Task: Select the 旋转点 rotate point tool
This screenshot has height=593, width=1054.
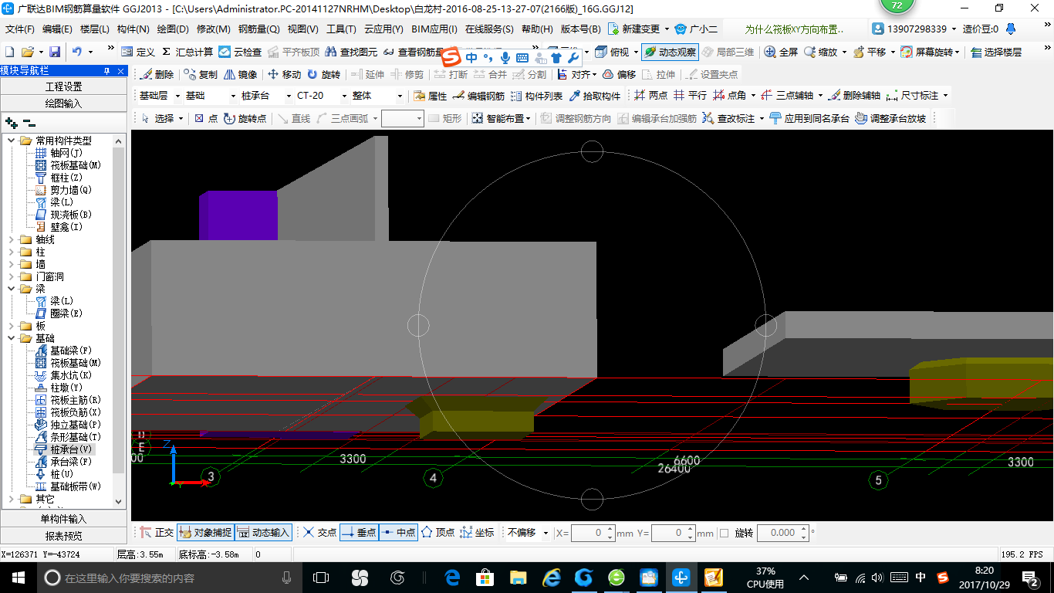Action: coord(245,118)
